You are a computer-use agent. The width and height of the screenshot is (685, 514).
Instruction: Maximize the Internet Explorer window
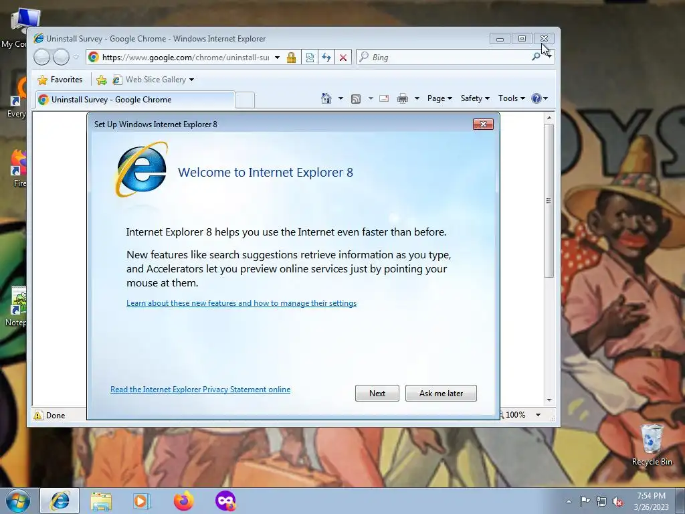[x=522, y=38]
